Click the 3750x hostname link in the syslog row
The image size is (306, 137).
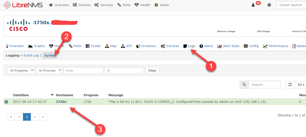coord(61,102)
